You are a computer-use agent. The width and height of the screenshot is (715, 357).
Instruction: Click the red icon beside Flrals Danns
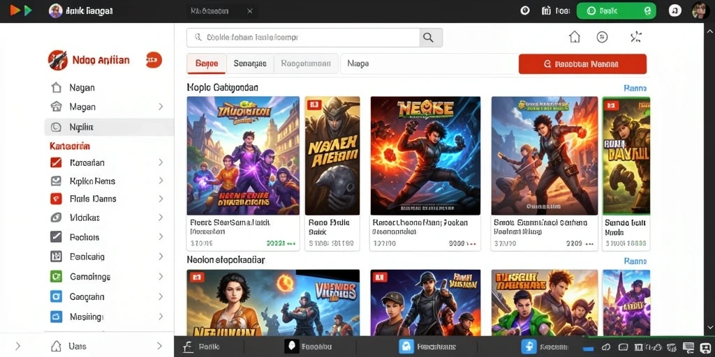coord(56,199)
